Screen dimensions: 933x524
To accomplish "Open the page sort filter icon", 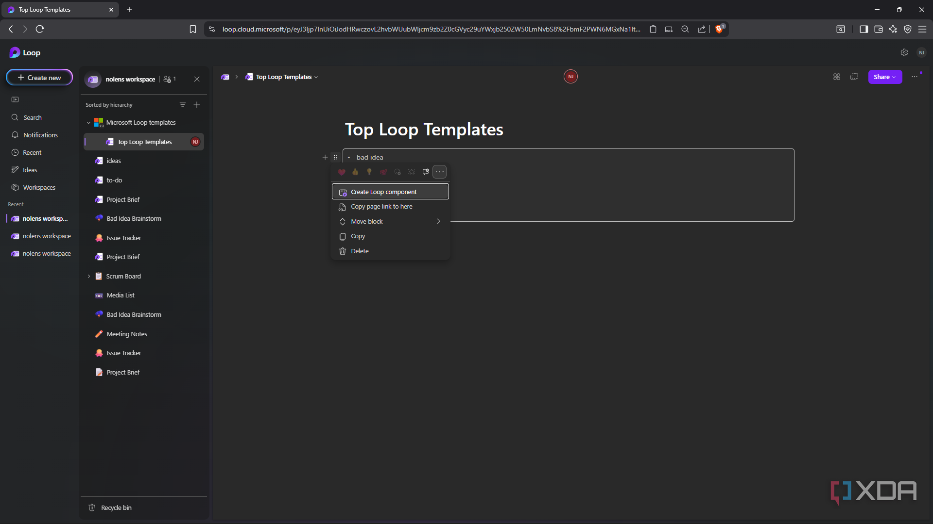I will point(183,105).
